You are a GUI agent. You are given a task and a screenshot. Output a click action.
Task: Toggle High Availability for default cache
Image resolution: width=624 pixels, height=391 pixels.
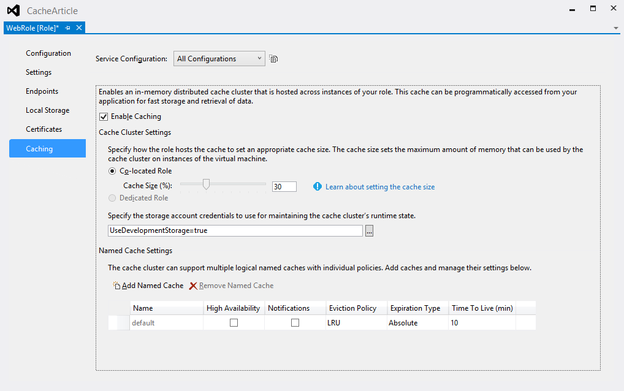pyautogui.click(x=234, y=323)
